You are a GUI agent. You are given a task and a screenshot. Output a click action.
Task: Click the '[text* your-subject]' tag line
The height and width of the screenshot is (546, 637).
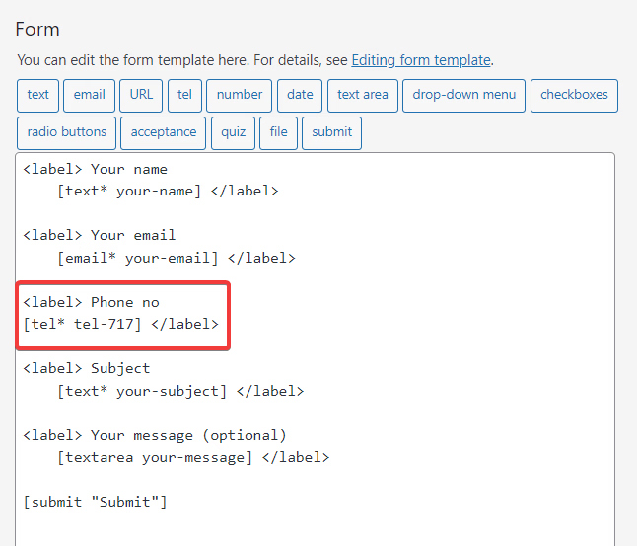coord(142,391)
